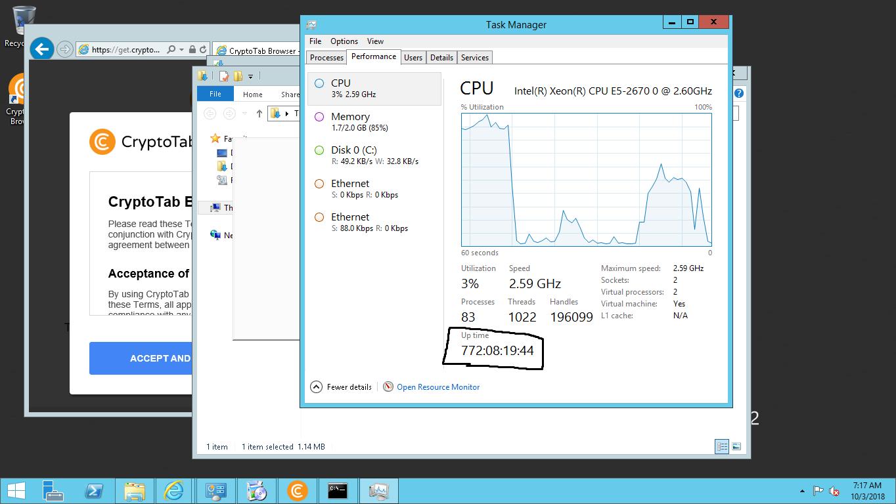Click the Task Manager title bar icon

(x=311, y=25)
